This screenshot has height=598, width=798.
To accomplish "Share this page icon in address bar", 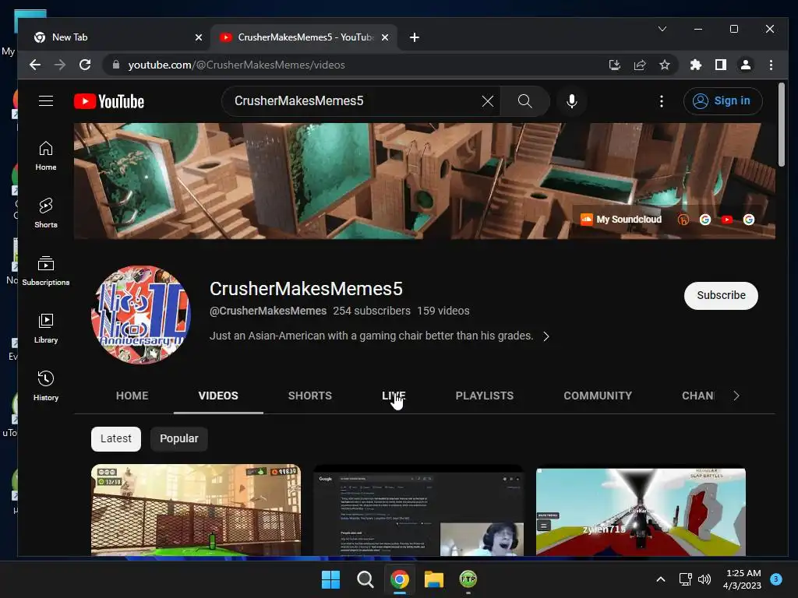I will [640, 65].
